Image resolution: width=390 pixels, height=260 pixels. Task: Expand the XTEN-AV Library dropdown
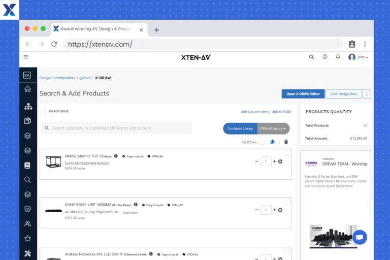(x=273, y=128)
